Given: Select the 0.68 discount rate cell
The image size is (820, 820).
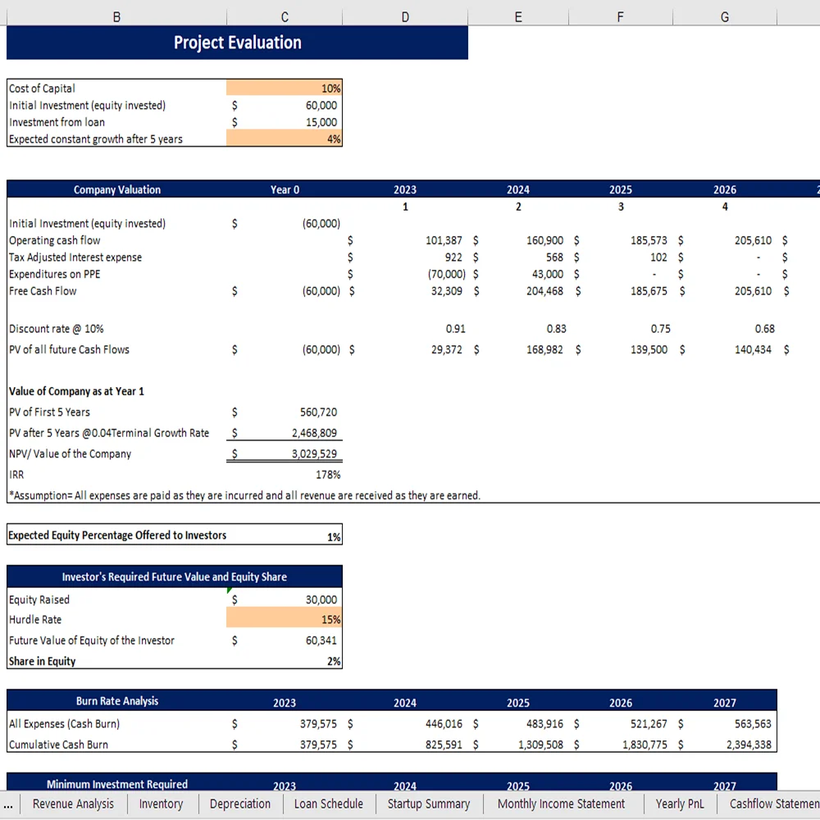Looking at the screenshot, I should point(725,329).
